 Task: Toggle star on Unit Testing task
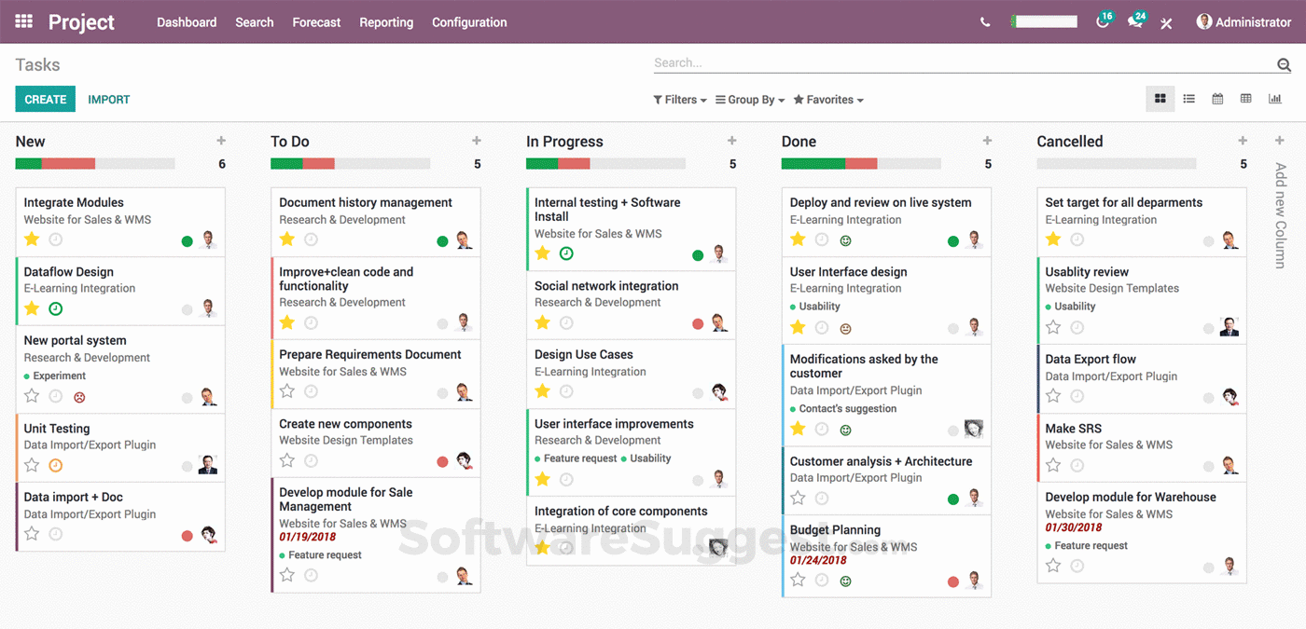pos(32,464)
